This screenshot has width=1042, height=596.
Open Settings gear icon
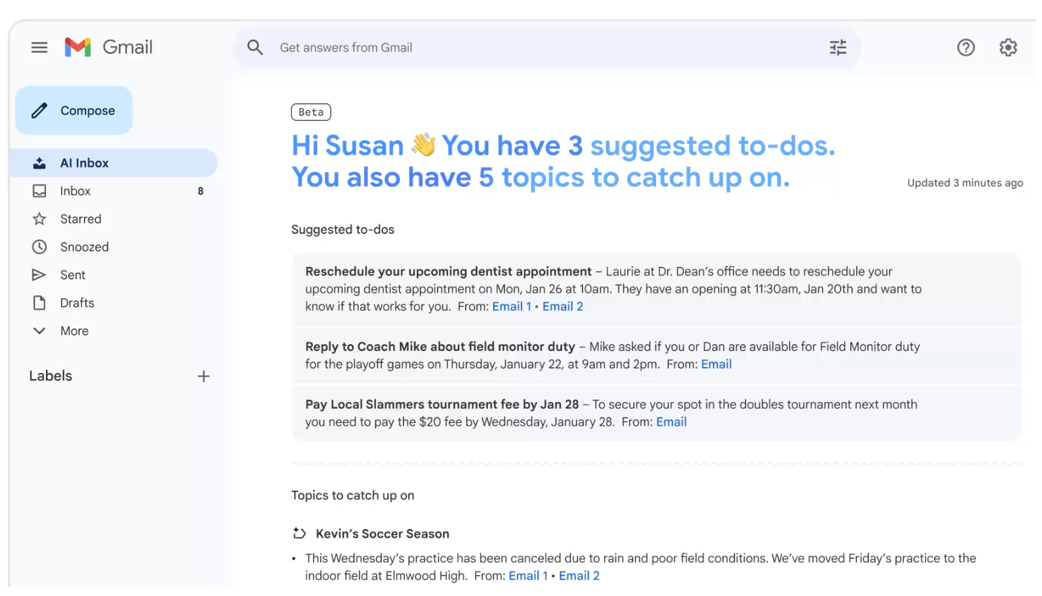point(1008,47)
